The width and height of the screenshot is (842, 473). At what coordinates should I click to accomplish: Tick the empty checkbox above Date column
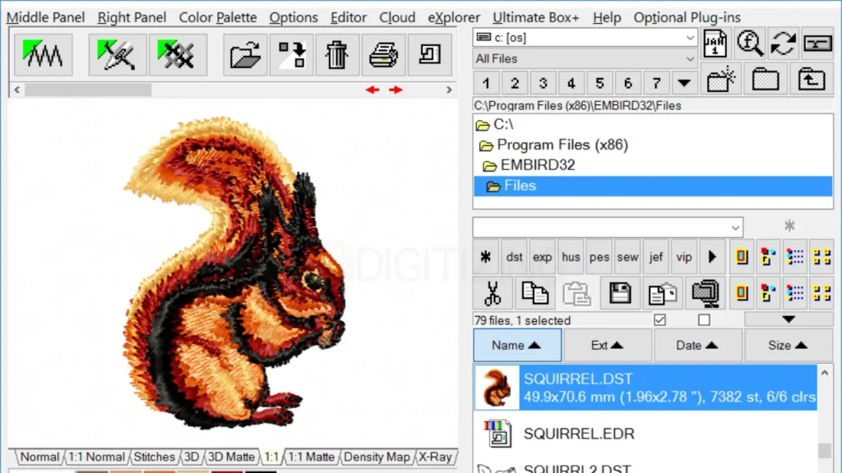click(704, 320)
